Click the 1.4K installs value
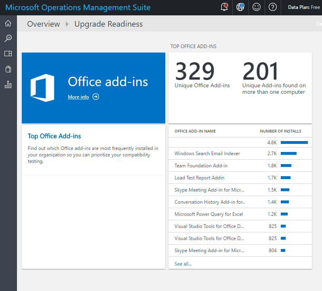The height and width of the screenshot is (291, 322). tap(272, 202)
